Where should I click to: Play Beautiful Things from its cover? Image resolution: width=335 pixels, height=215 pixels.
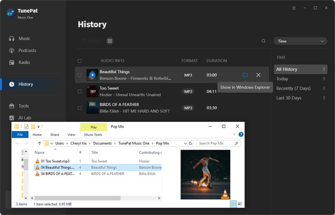coord(92,75)
